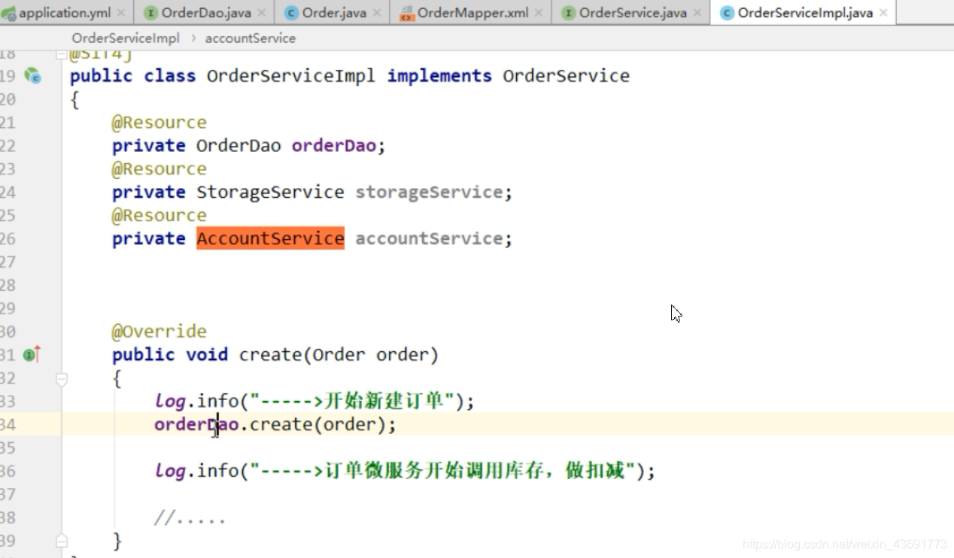This screenshot has height=558, width=954.
Task: Select accountService in the breadcrumb
Action: [251, 38]
